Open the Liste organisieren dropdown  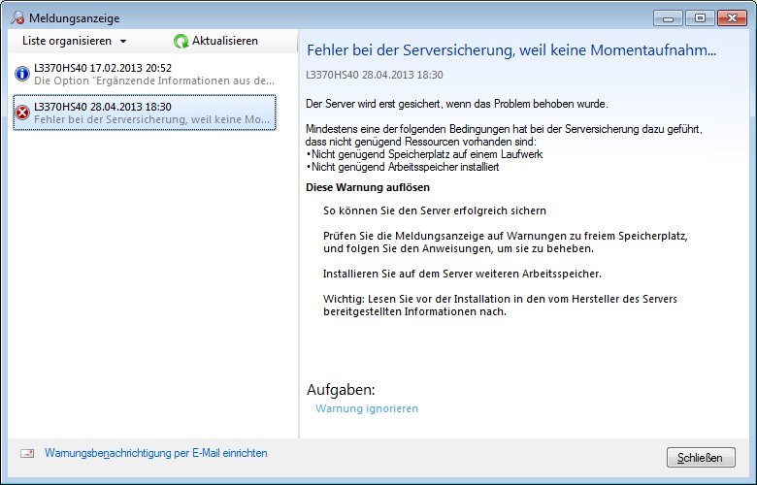tap(75, 41)
